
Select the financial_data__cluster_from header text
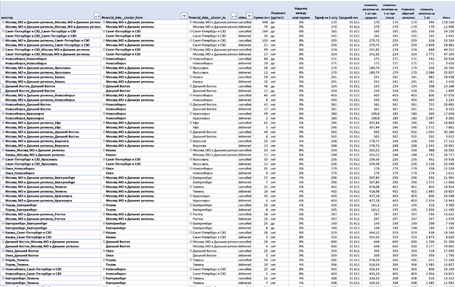click(x=122, y=17)
